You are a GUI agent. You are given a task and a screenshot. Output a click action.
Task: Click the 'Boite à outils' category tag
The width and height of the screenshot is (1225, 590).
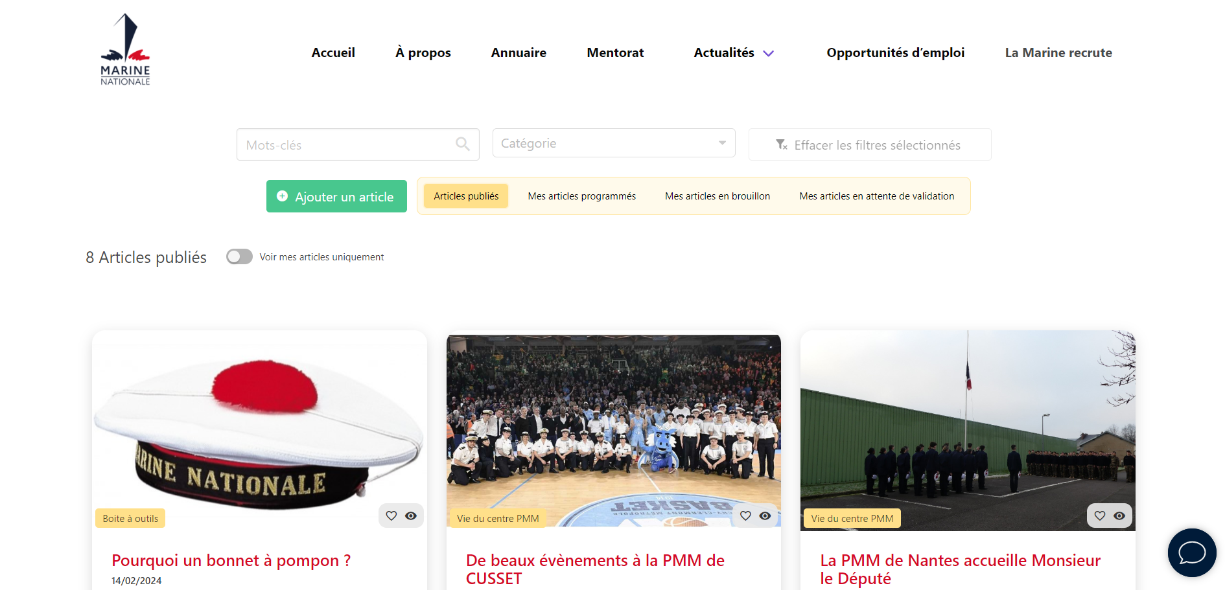(x=130, y=518)
